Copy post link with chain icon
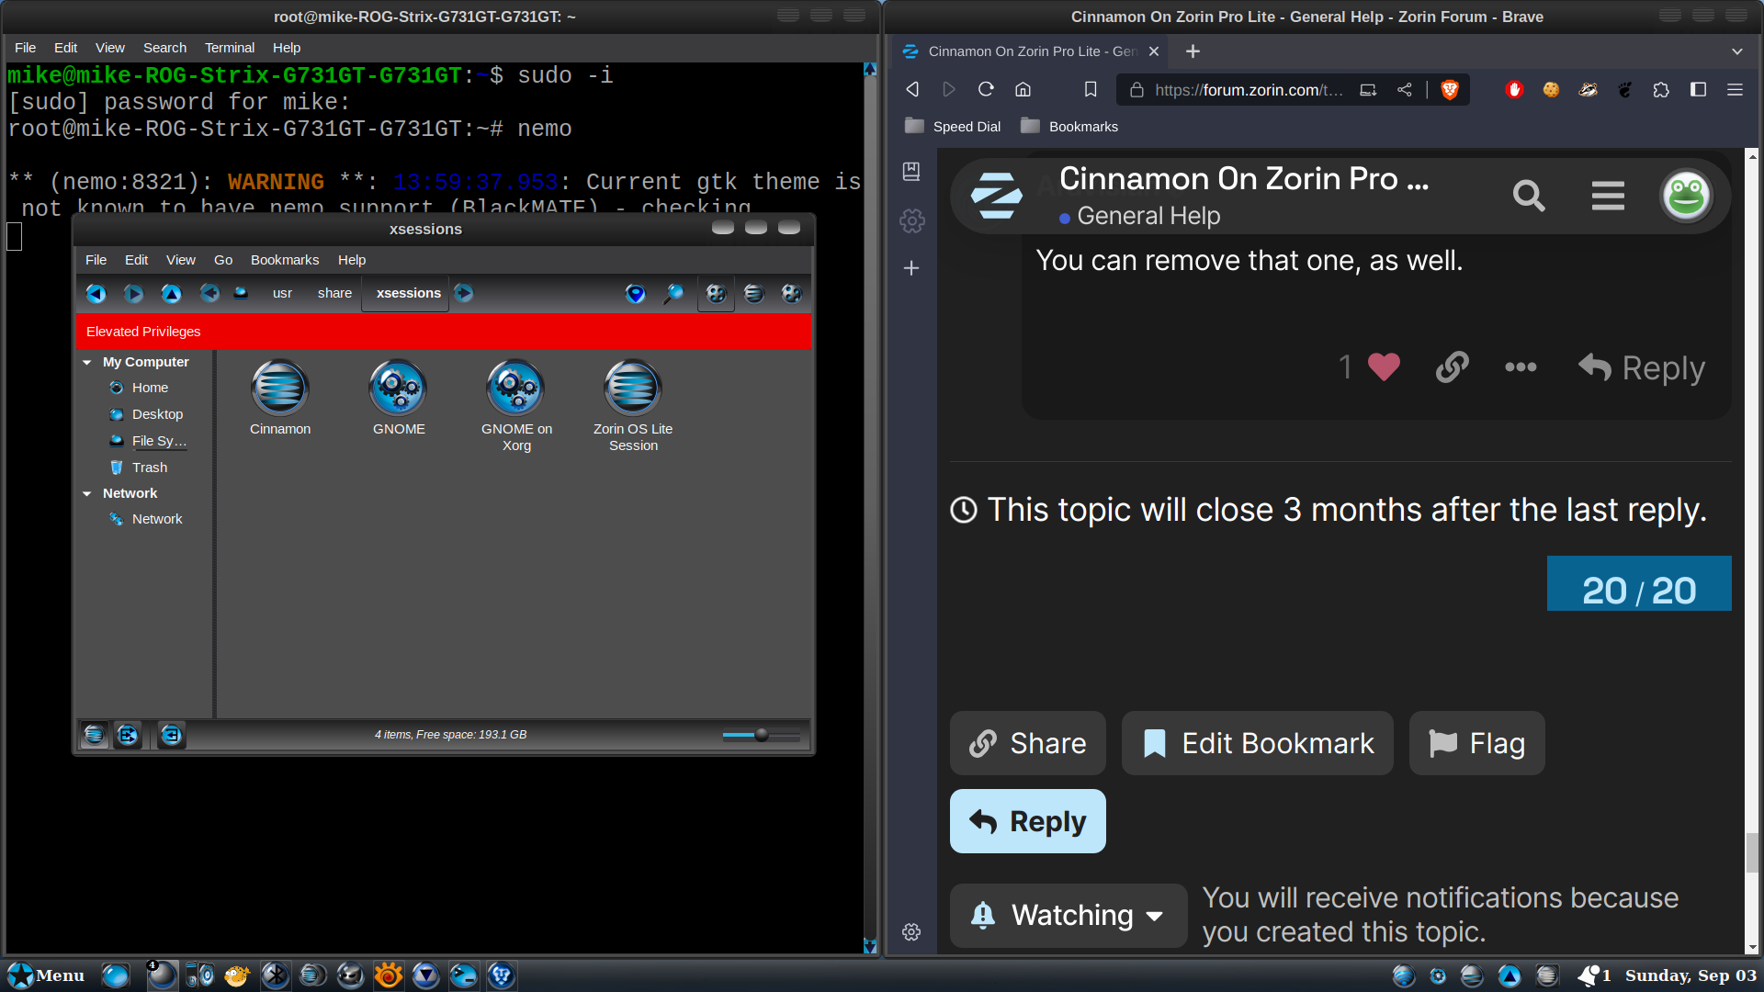This screenshot has width=1764, height=992. 1453,366
